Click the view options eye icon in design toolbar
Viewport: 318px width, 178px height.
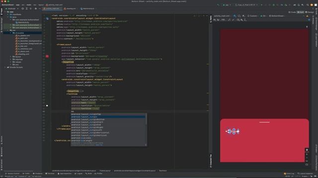[215, 20]
